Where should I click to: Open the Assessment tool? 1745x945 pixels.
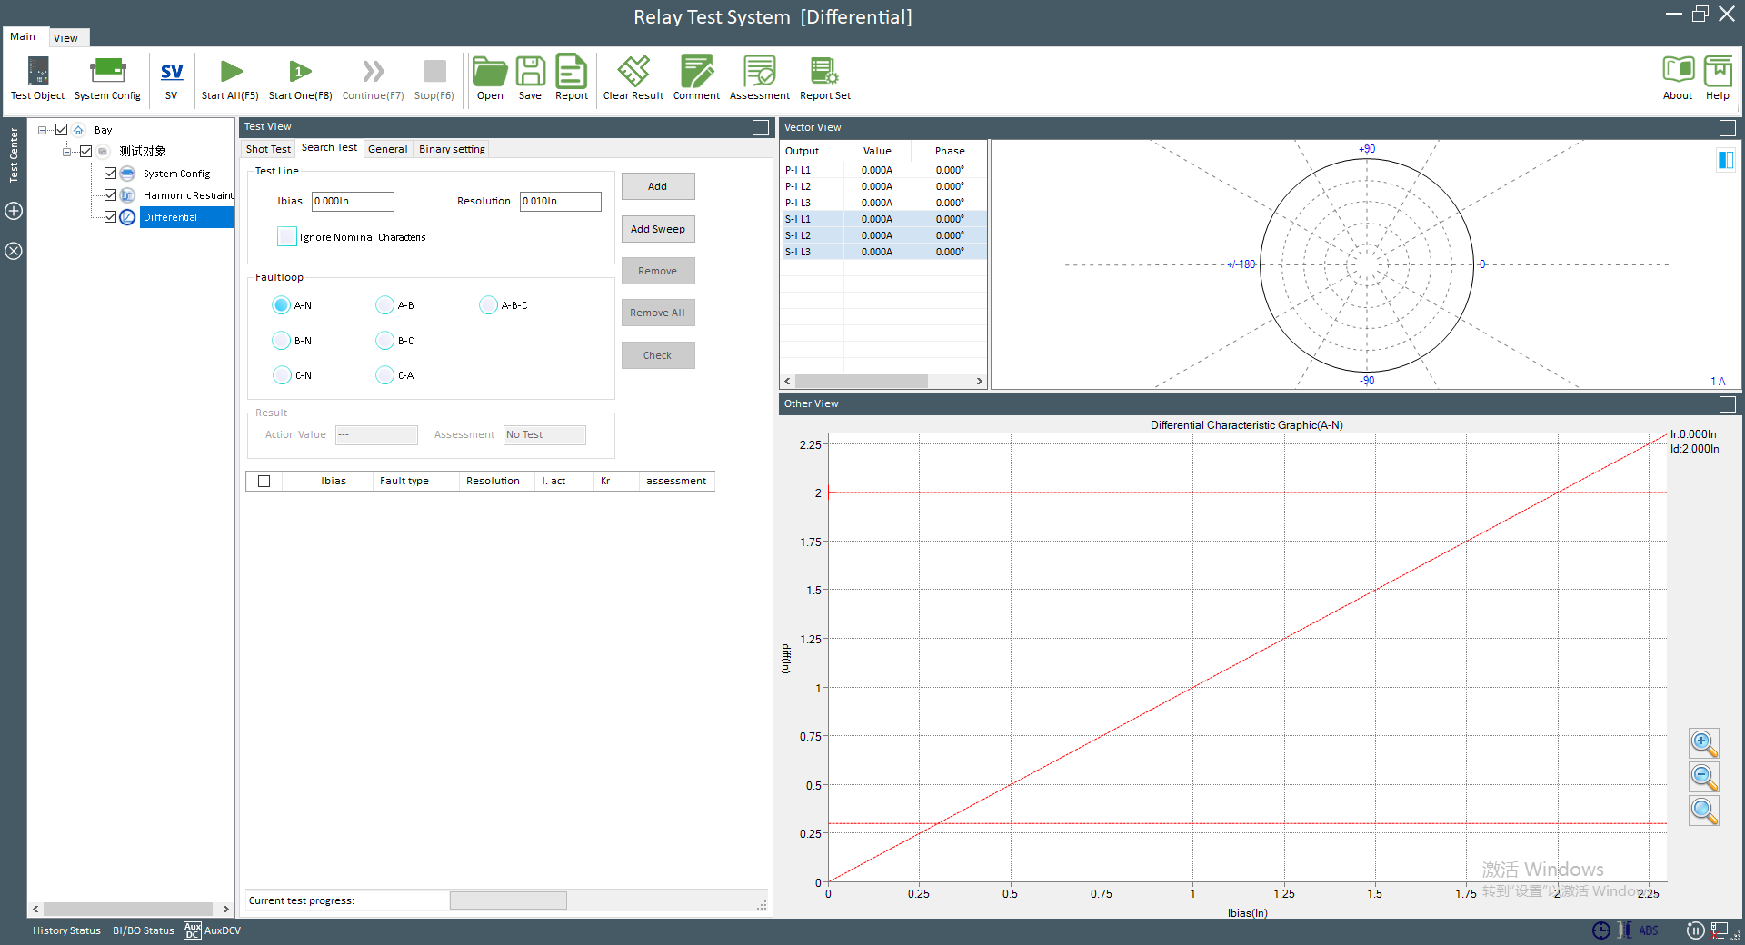tap(759, 78)
